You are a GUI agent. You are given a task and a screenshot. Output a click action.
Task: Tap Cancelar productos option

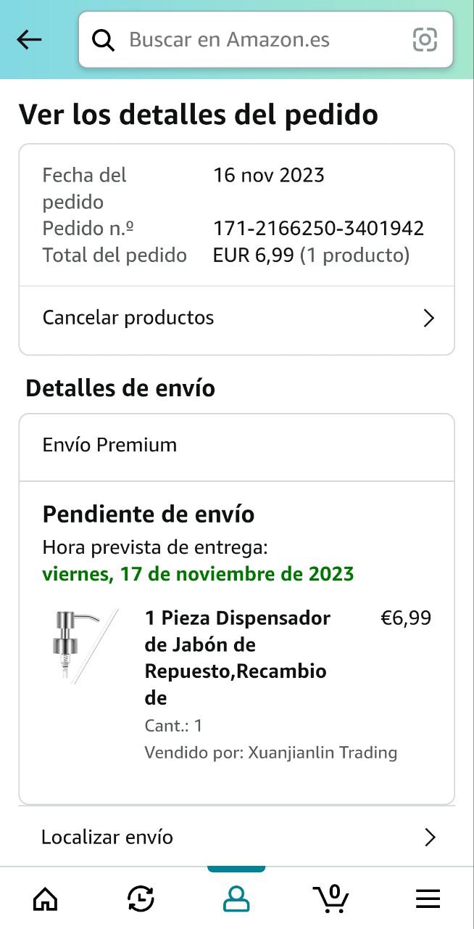(x=128, y=318)
